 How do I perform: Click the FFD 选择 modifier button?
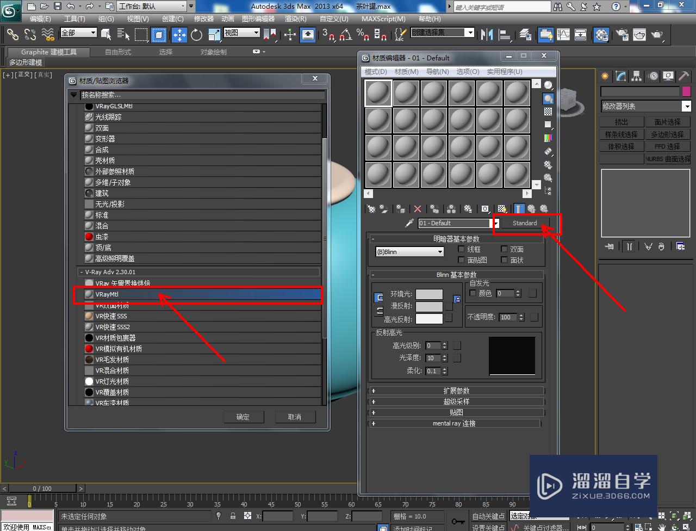(x=667, y=146)
